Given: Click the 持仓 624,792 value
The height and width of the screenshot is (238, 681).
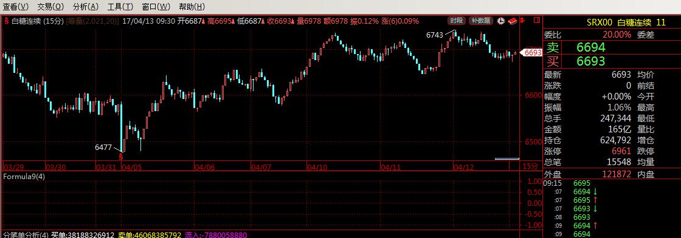Looking at the screenshot, I should (x=615, y=140).
